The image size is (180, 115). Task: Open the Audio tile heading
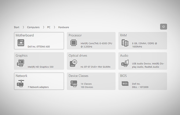pyautogui.click(x=124, y=56)
